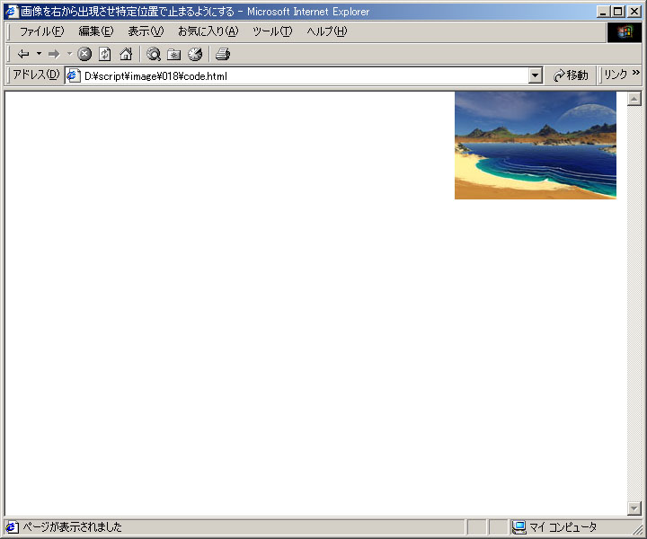Open the History clock icon
Screen dimensions: 647x539
pyautogui.click(x=195, y=54)
